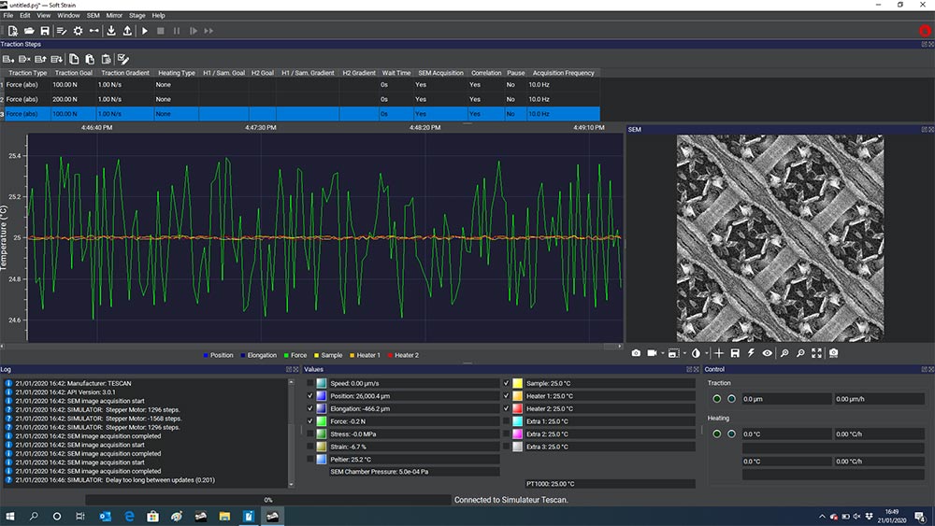Image resolution: width=935 pixels, height=526 pixels.
Task: Click the green Force color swatch
Action: click(322, 421)
